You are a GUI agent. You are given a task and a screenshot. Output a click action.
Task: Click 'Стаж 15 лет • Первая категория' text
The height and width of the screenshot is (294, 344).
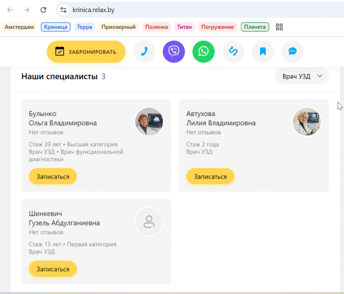tap(72, 244)
